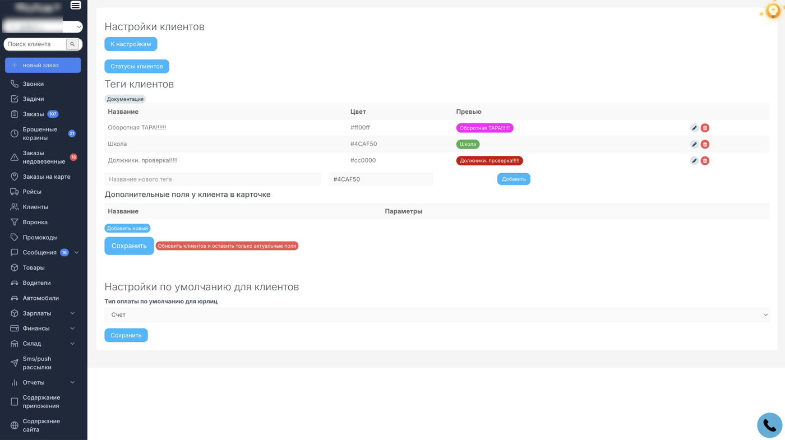
Task: Expand the Финансы sidebar section
Action: point(72,328)
